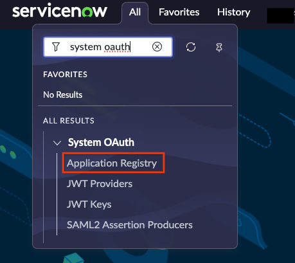Click the ServiceNow logo
Image resolution: width=295 pixels, height=263 pixels.
pyautogui.click(x=60, y=10)
